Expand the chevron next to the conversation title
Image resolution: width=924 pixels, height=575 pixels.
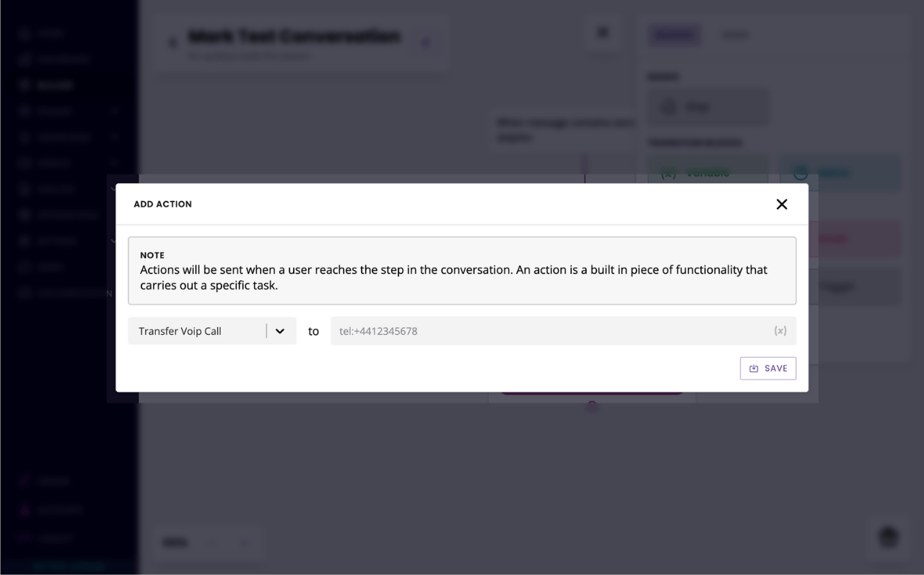(x=425, y=43)
